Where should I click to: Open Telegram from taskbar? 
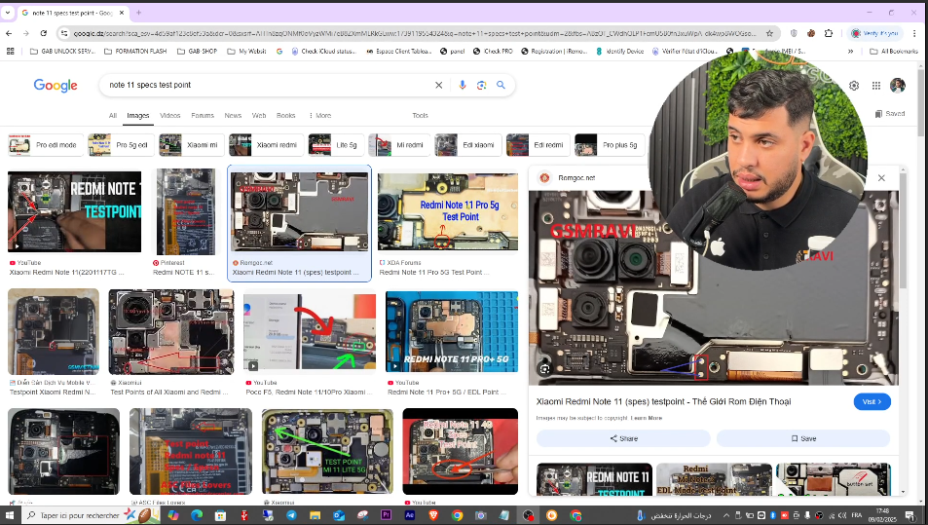(291, 515)
